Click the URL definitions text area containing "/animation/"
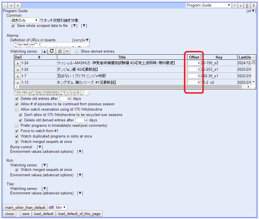The height and width of the screenshot is (219, 259). pos(52,45)
